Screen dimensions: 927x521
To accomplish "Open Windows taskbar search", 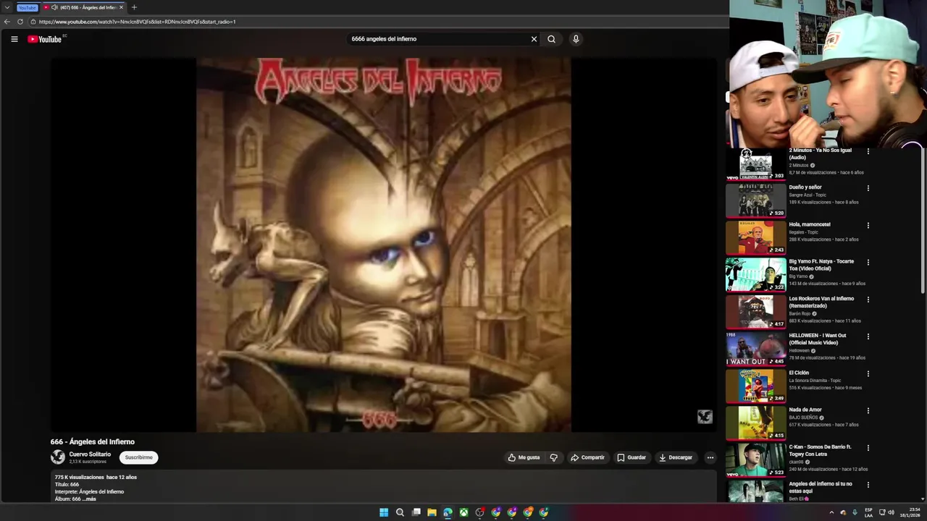I will tap(400, 512).
